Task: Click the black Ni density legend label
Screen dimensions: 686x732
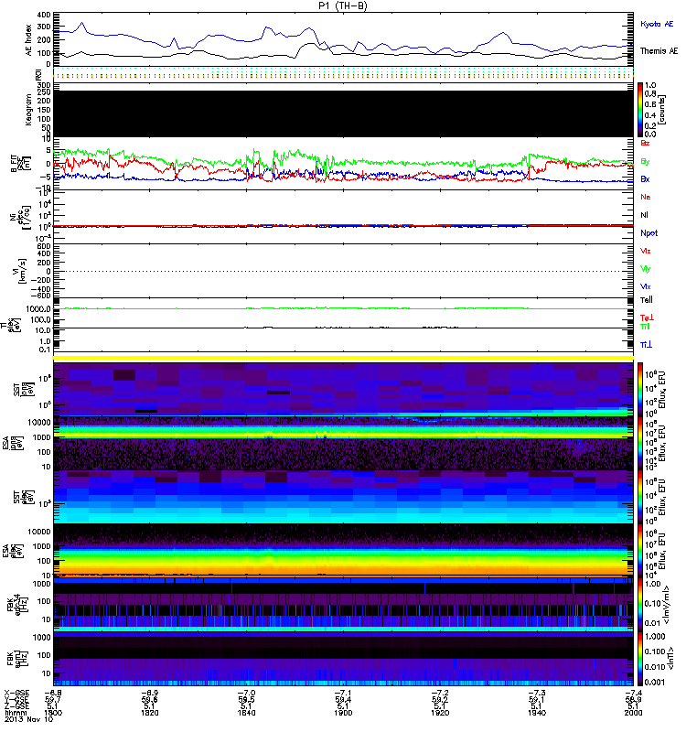Action: pyautogui.click(x=645, y=215)
